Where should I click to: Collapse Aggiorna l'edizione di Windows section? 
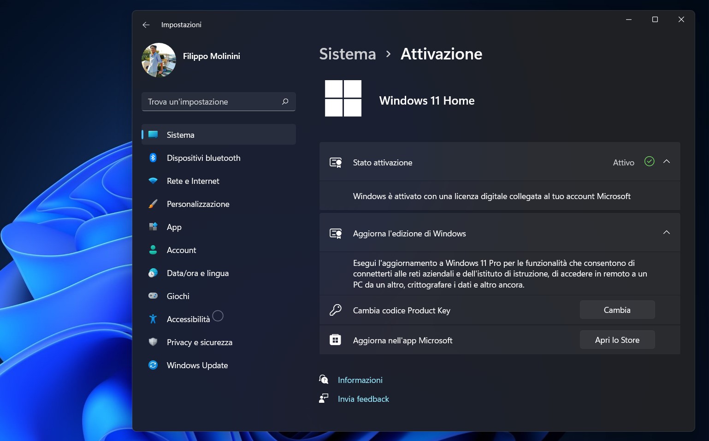[x=667, y=232]
